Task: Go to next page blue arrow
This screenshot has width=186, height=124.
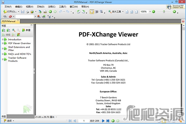Action: 103,121
